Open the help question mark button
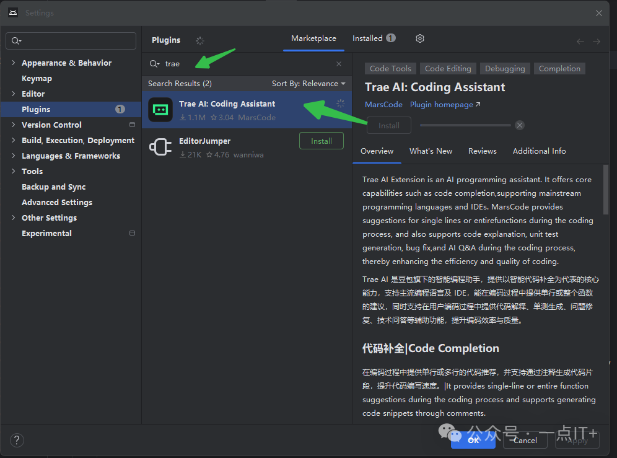 click(17, 440)
